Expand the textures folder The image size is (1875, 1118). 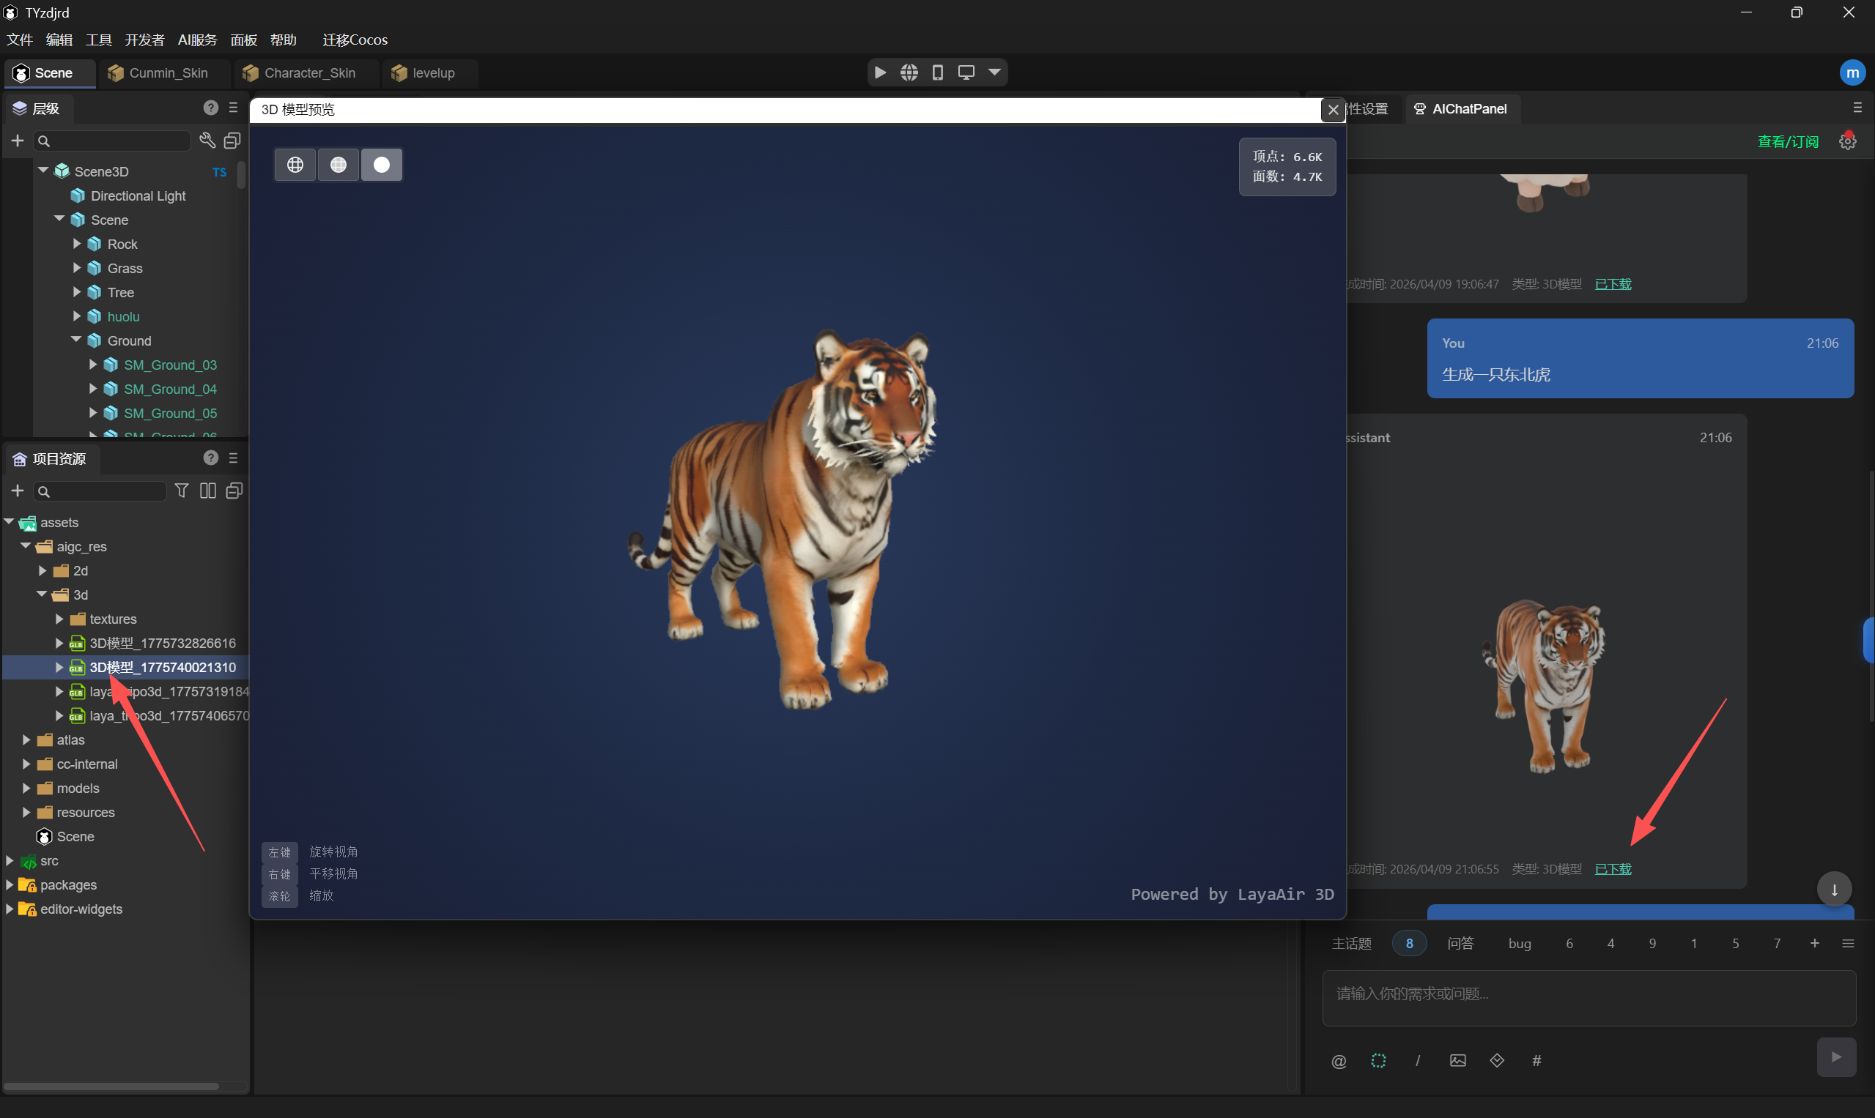click(x=59, y=619)
